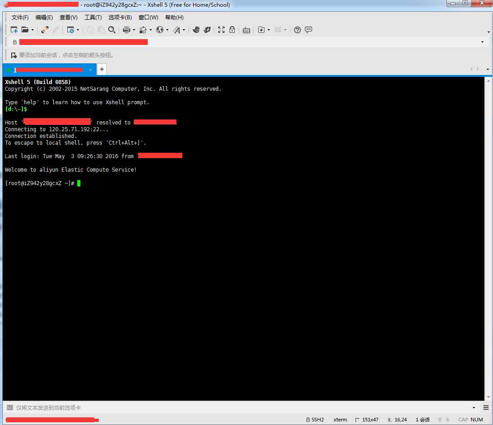Expand the Font dropdown arrow
Image resolution: width=493 pixels, height=425 pixels.
184,30
